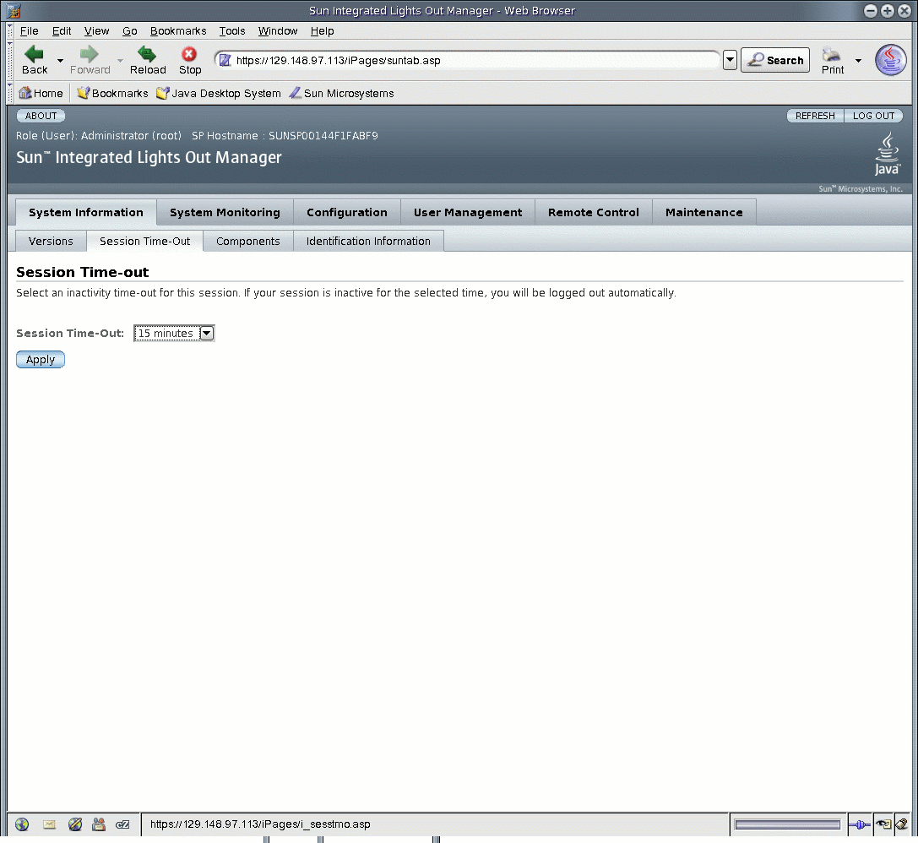Open the Sun Microsystems bookmark

341,93
